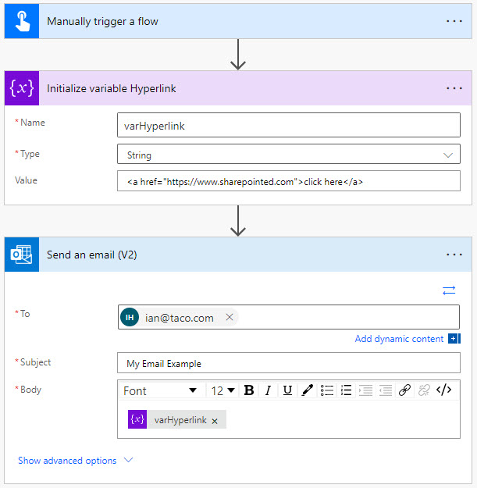This screenshot has height=488, width=477.
Task: Insert a numbered list
Action: coord(346,390)
